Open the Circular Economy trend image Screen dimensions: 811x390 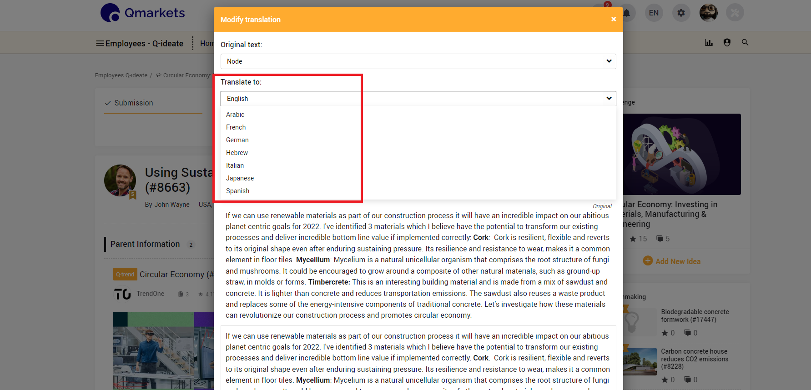point(163,350)
